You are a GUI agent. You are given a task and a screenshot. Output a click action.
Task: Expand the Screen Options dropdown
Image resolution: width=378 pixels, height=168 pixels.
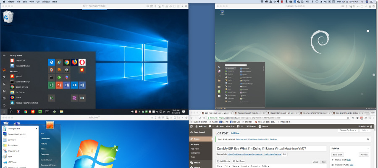click(x=348, y=130)
